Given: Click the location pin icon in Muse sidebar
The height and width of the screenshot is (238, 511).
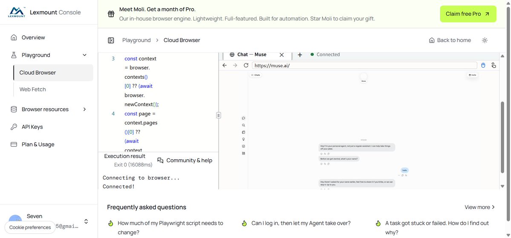Looking at the screenshot, I should [x=243, y=139].
